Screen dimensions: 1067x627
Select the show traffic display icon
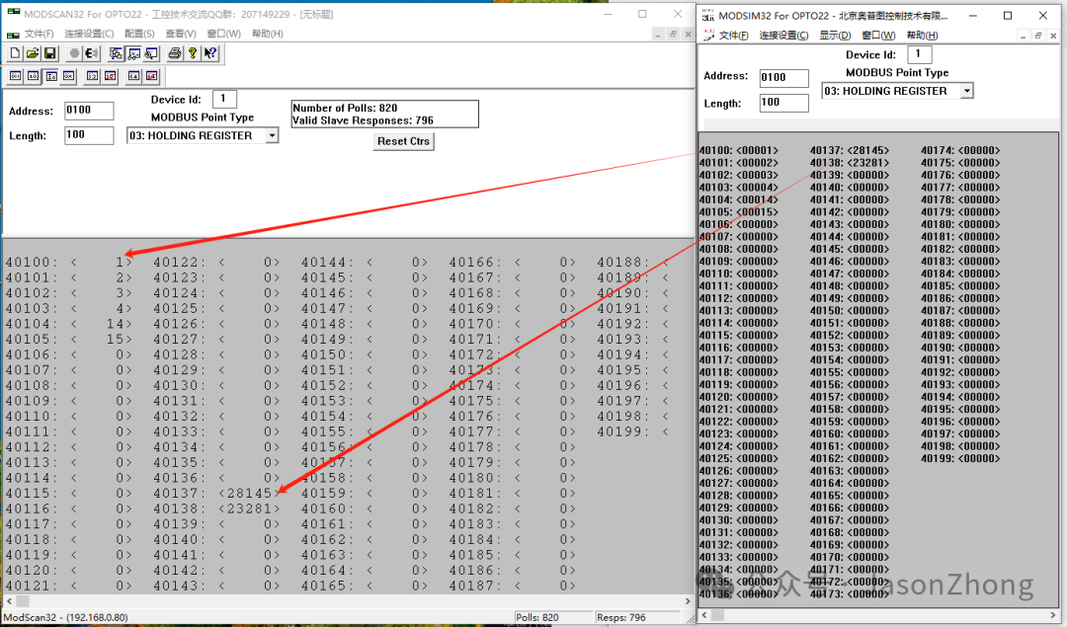pos(150,53)
